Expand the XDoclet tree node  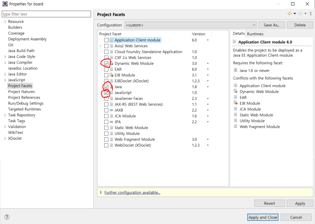click(5, 139)
